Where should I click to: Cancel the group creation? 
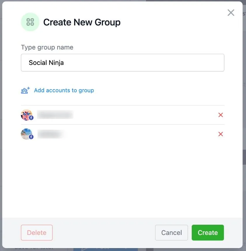[172, 233]
